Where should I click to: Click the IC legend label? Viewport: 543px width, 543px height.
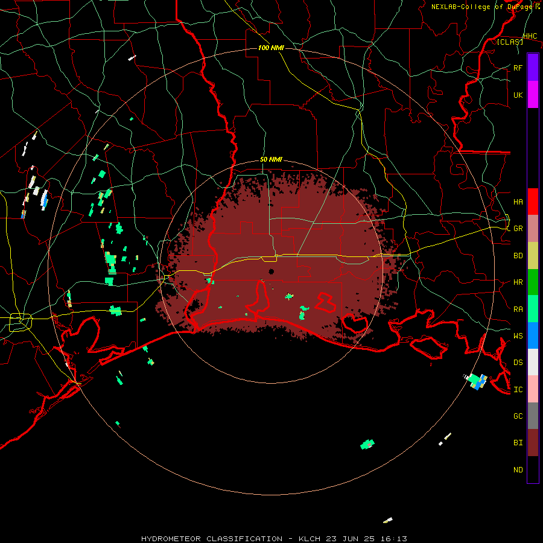pyautogui.click(x=518, y=390)
